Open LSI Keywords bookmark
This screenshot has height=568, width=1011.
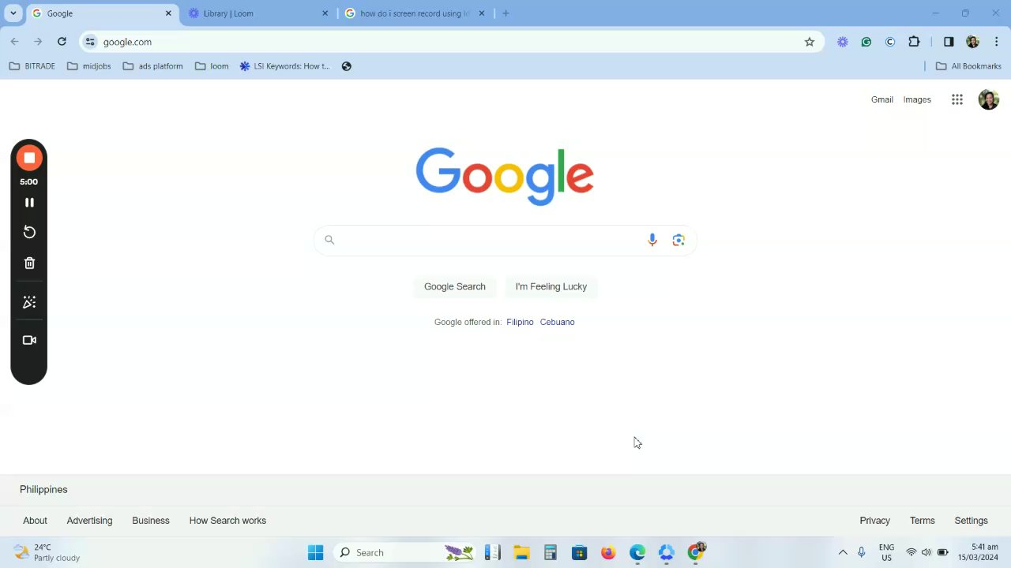click(284, 66)
